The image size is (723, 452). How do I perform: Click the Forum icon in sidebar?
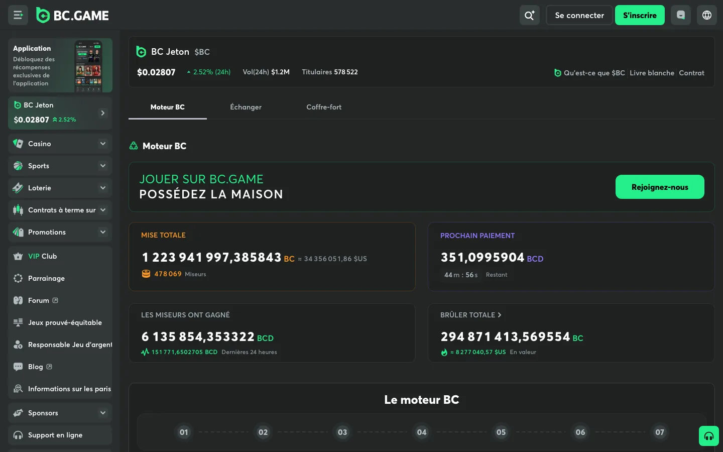tap(18, 300)
